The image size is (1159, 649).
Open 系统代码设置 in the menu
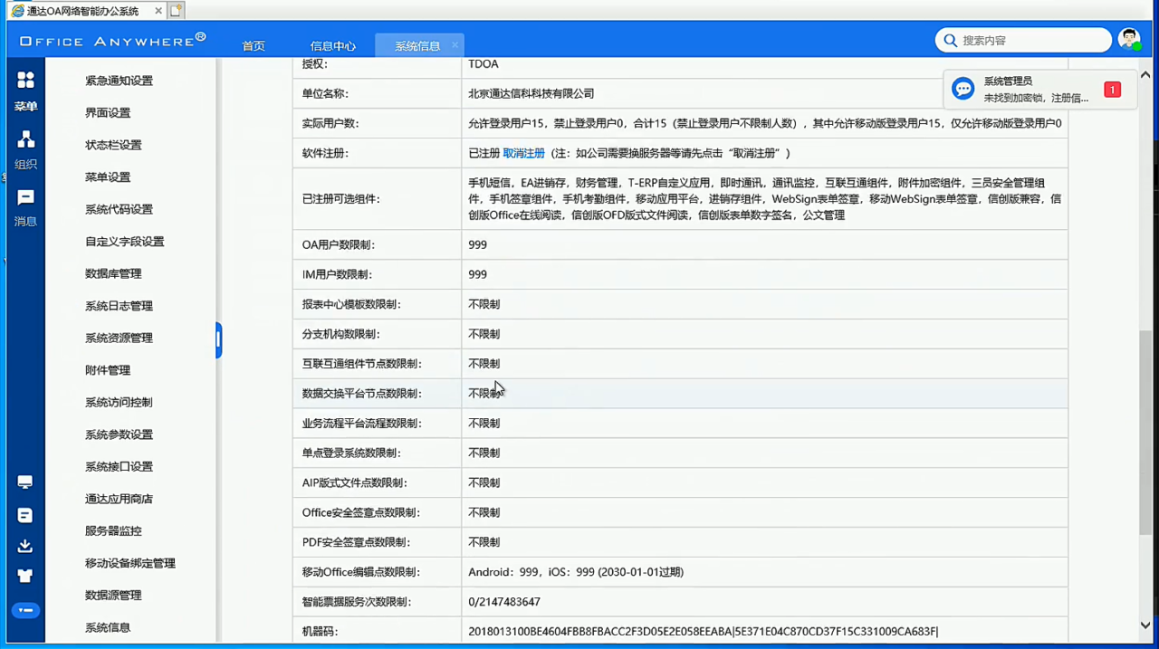point(119,209)
